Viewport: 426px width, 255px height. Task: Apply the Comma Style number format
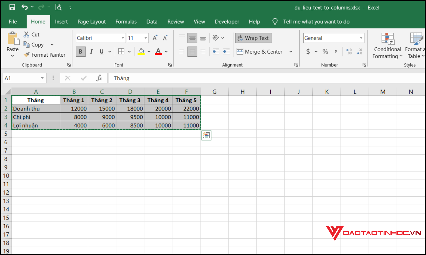click(336, 52)
